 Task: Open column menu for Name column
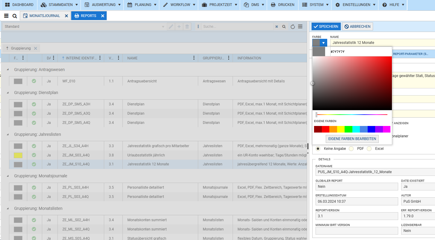[194, 58]
